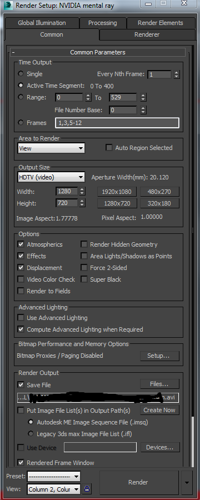Open the Area to Render View dropdown
This screenshot has width=200, height=500.
[x=51, y=148]
